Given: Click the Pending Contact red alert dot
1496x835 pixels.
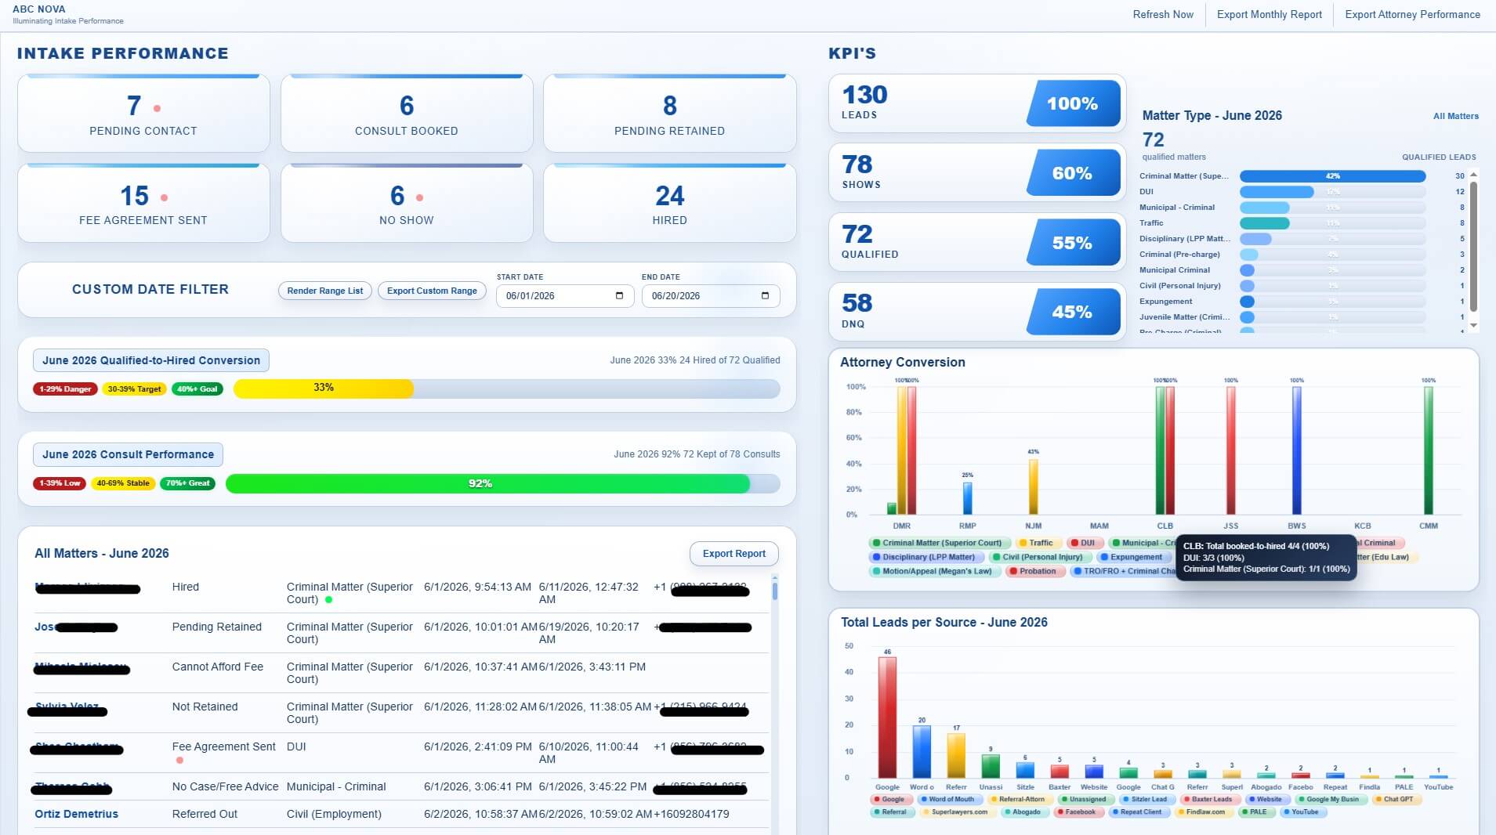Looking at the screenshot, I should click(158, 108).
